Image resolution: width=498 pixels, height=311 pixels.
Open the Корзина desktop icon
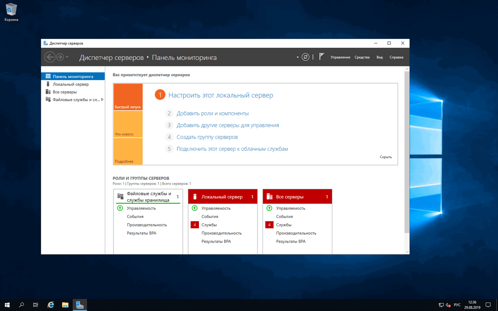pyautogui.click(x=11, y=13)
